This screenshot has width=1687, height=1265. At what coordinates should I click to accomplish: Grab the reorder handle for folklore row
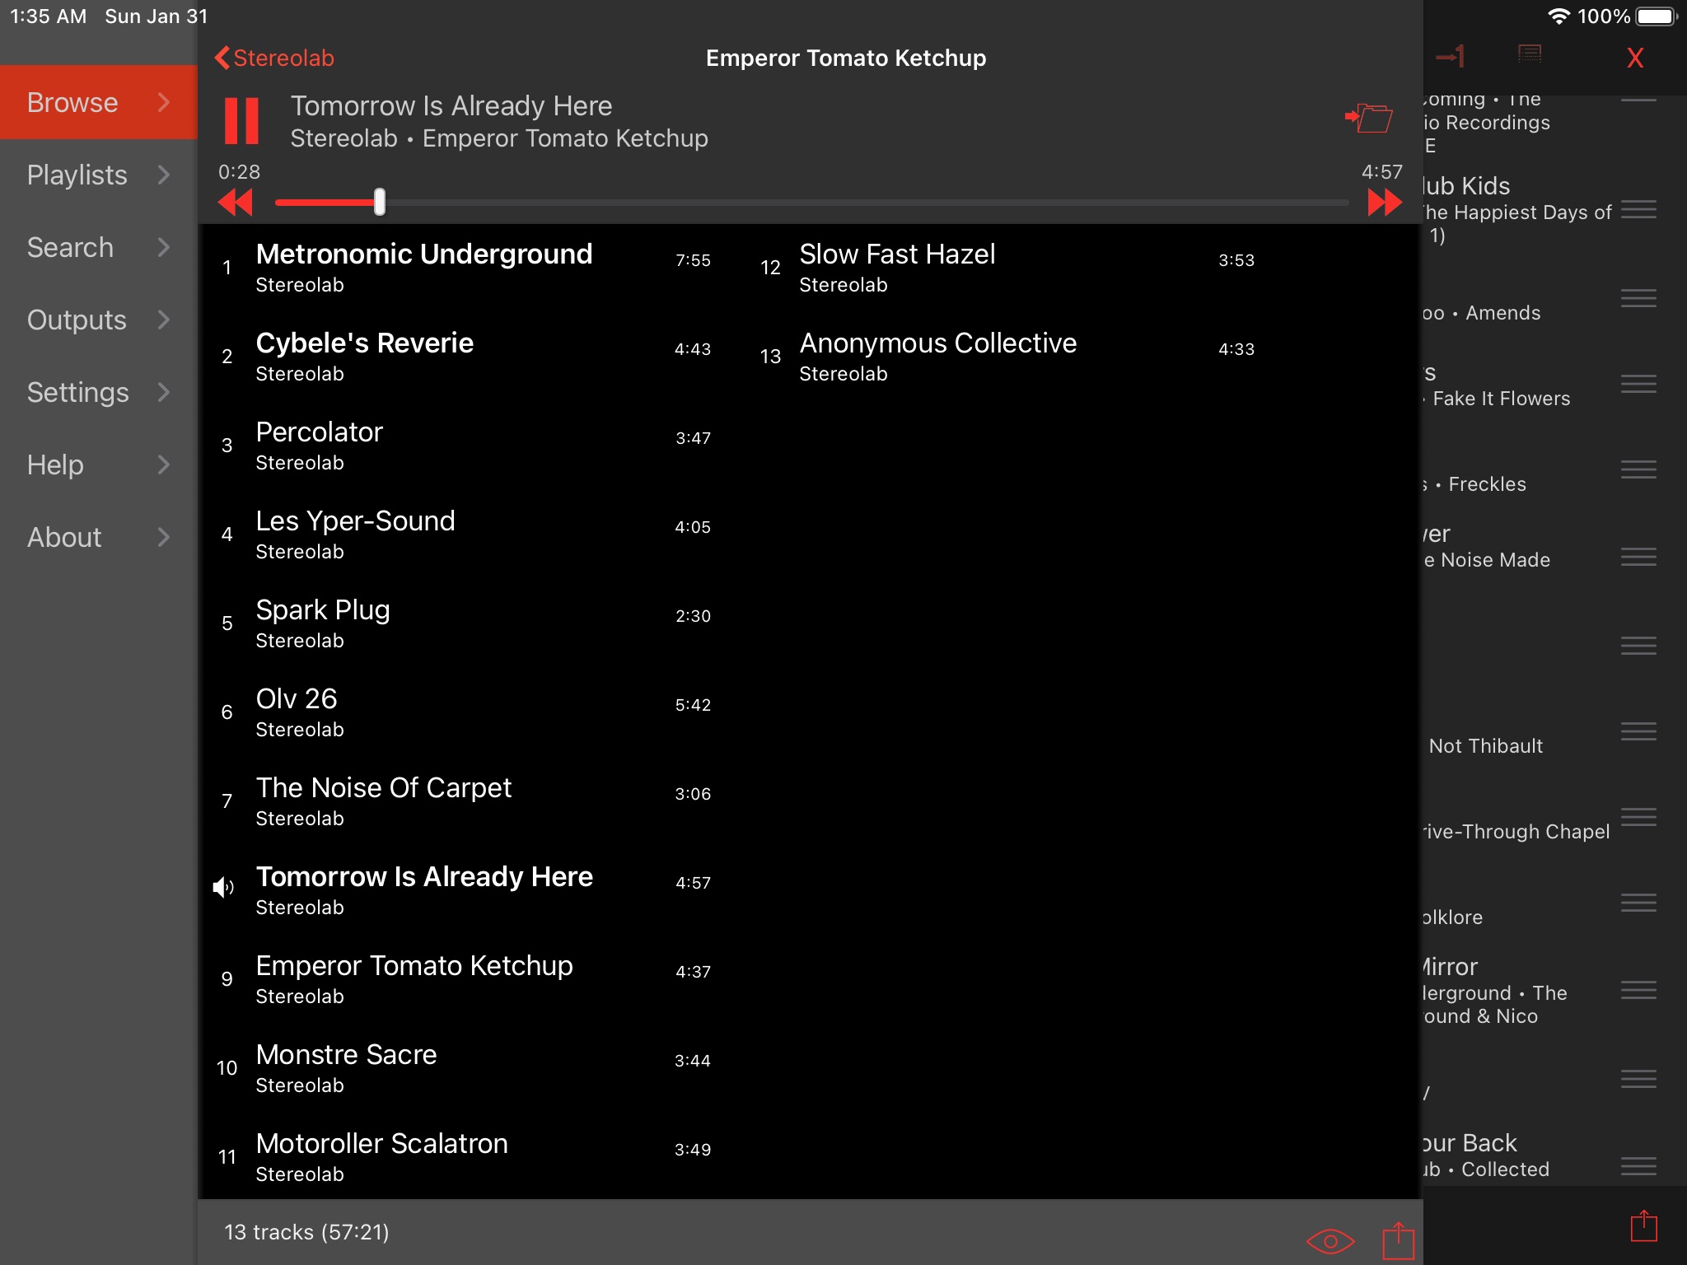point(1638,903)
